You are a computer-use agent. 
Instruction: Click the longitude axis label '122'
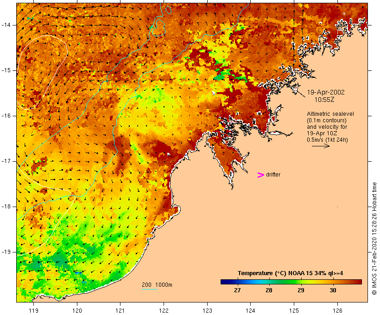164,310
